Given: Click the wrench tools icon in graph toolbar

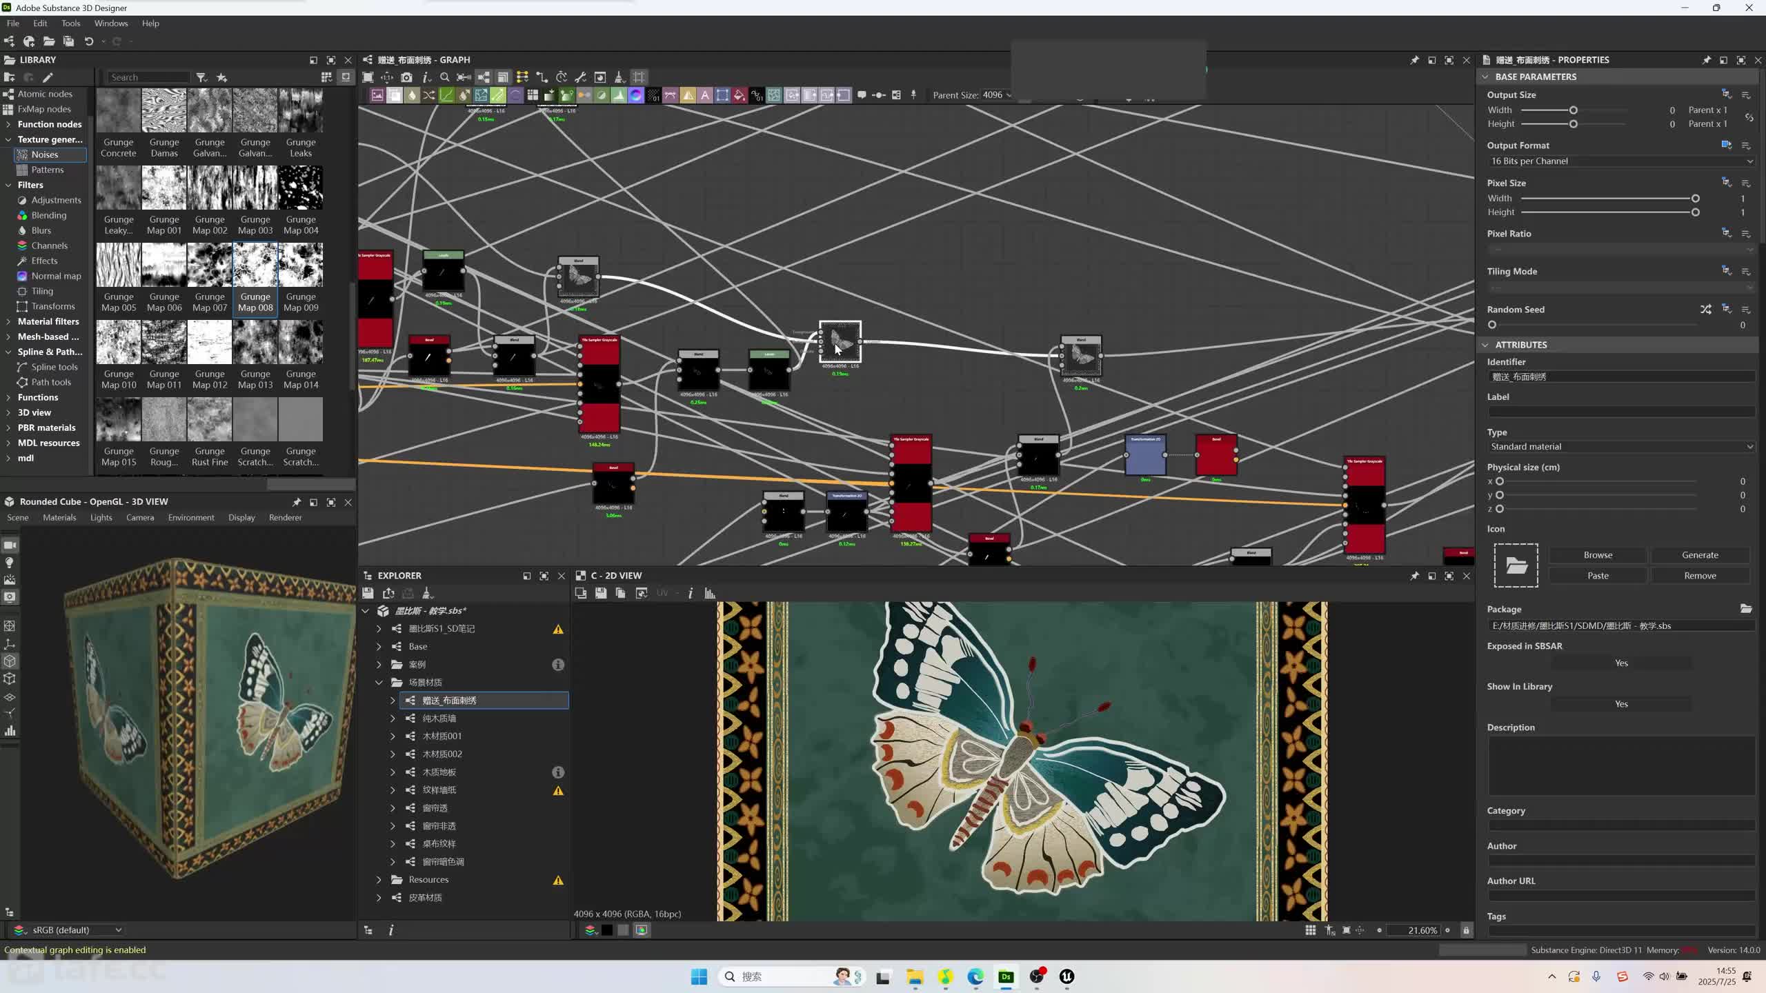Looking at the screenshot, I should [581, 77].
